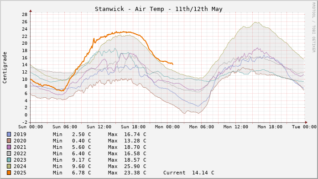Click the '22' y-axis value
The height and width of the screenshot is (179, 318).
(x=25, y=37)
